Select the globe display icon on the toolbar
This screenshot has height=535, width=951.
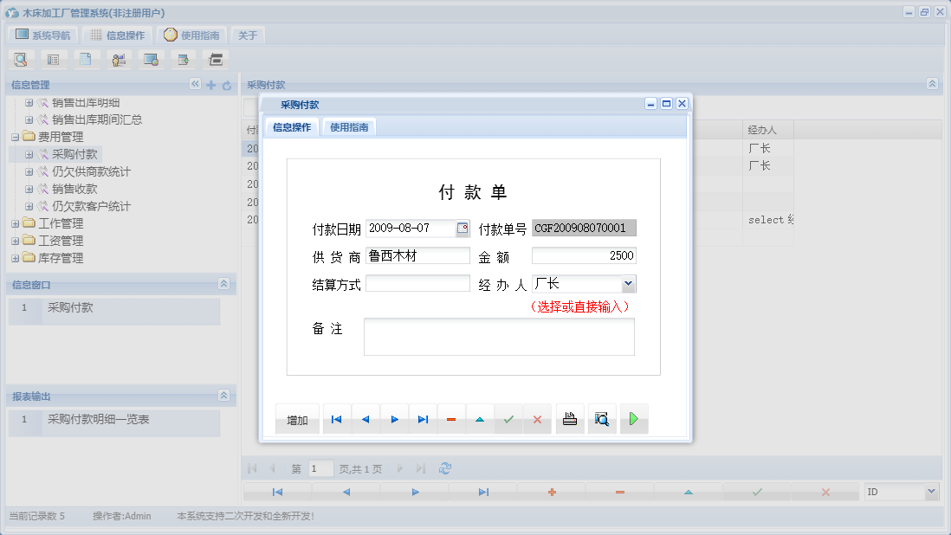pos(151,59)
